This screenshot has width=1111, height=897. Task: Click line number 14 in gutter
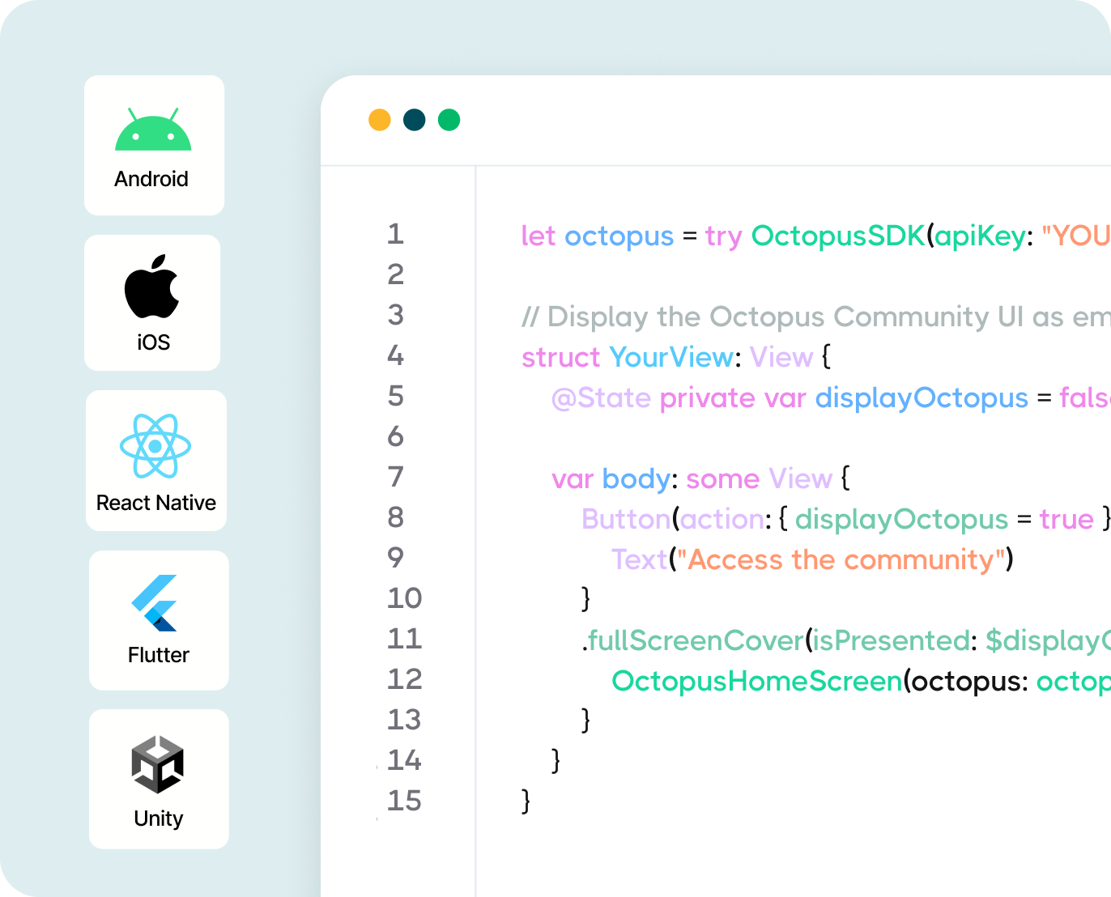404,760
